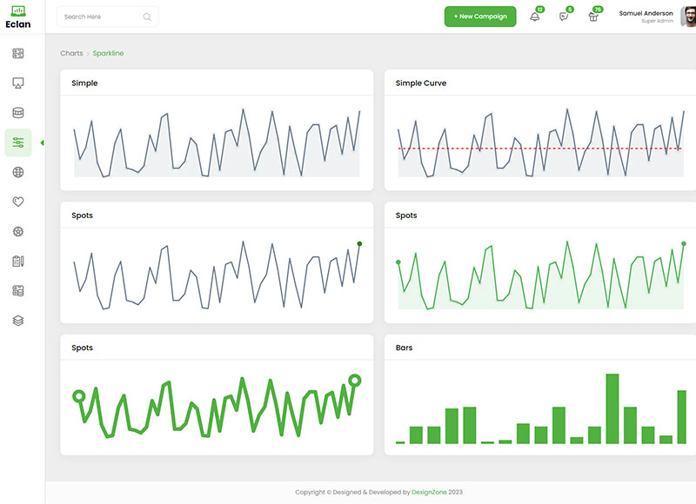Go to Charts in the breadcrumb
The width and height of the screenshot is (696, 504).
pyautogui.click(x=71, y=54)
